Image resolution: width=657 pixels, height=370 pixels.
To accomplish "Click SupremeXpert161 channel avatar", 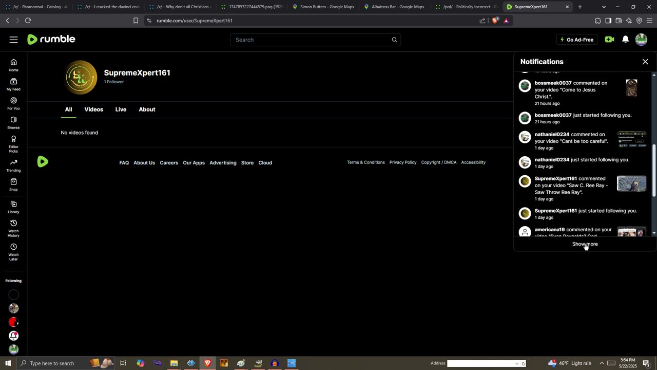I will (81, 77).
